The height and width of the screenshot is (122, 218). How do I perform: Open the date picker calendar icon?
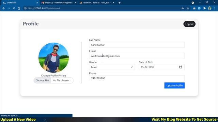tap(181, 67)
